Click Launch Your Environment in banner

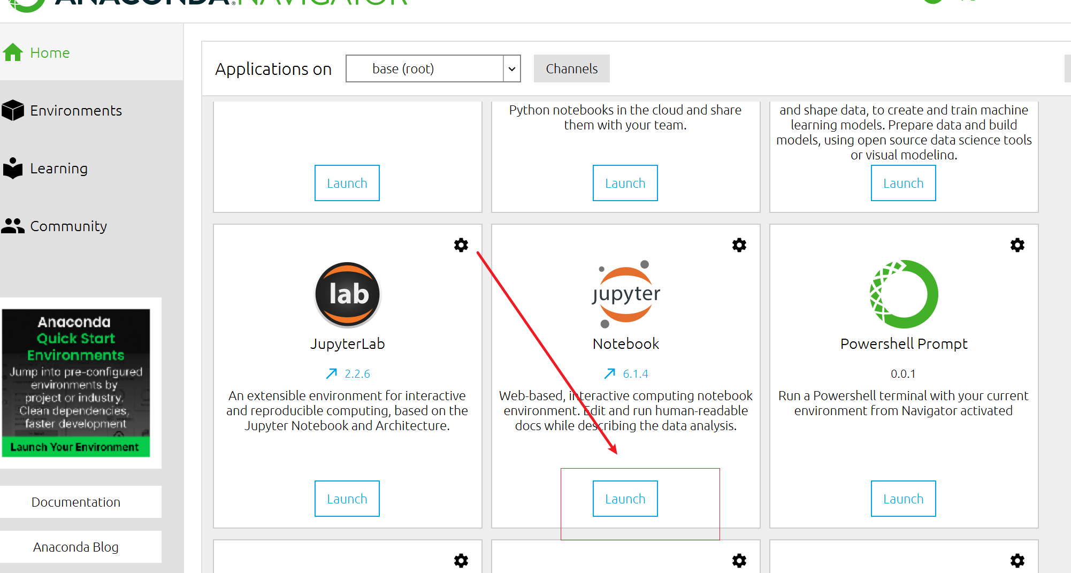coord(75,447)
